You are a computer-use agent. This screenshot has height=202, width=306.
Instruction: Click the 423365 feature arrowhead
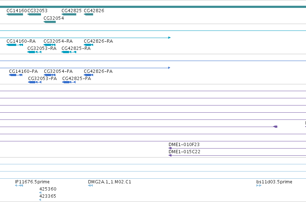(x=40, y=200)
